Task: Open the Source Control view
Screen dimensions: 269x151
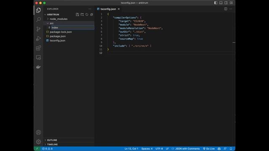Action: point(38,29)
